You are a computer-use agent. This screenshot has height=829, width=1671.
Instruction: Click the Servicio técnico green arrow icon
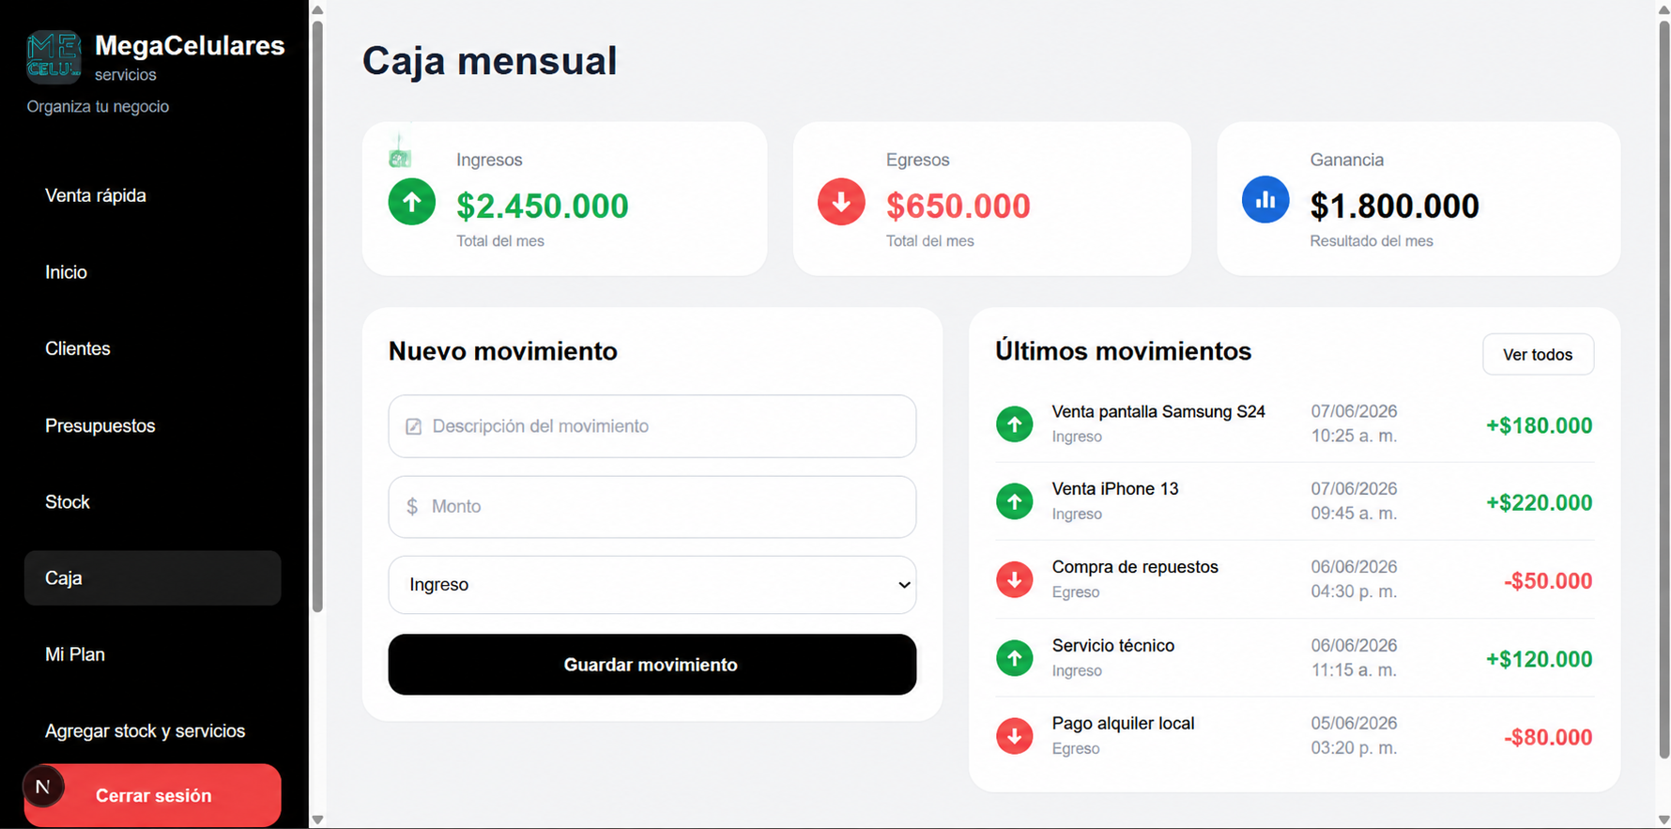1015,658
